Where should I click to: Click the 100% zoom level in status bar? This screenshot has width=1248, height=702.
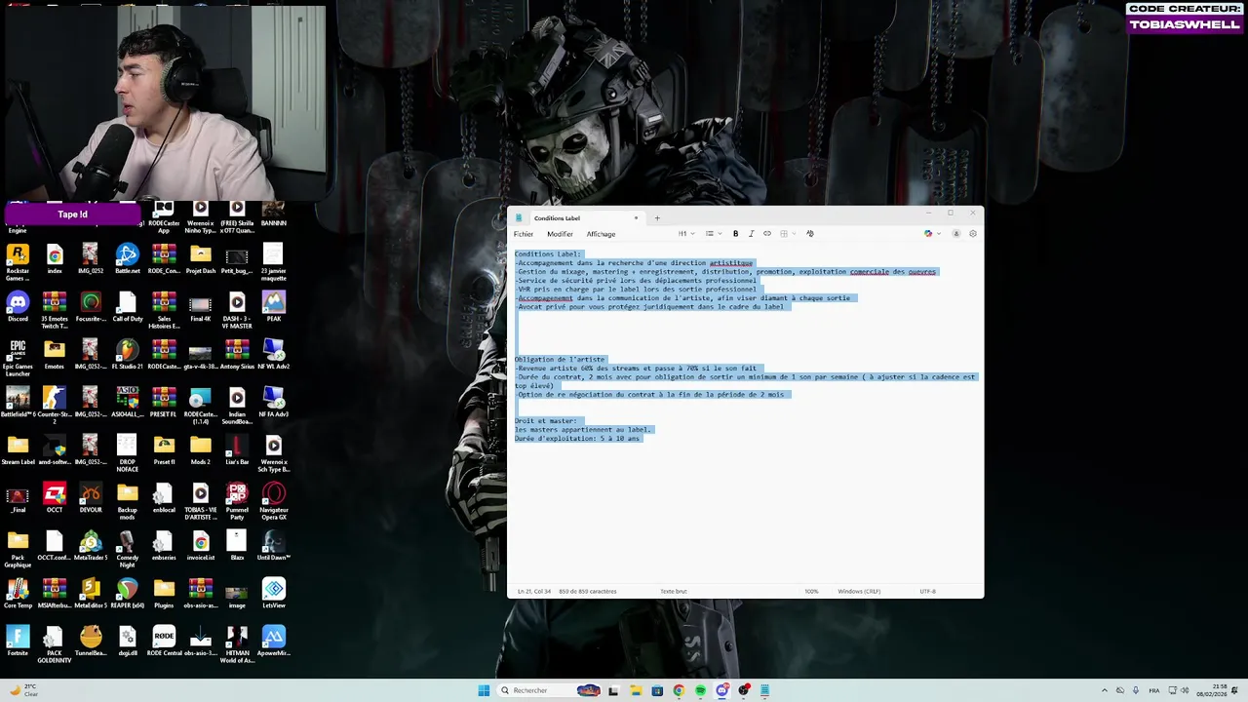pyautogui.click(x=811, y=592)
